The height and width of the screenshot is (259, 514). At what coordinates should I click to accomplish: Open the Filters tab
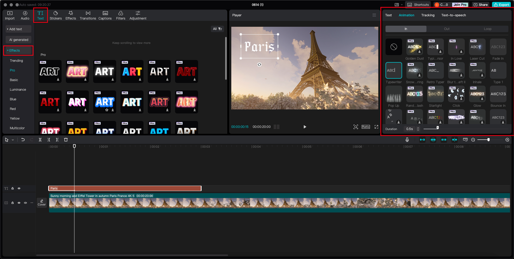pyautogui.click(x=120, y=15)
